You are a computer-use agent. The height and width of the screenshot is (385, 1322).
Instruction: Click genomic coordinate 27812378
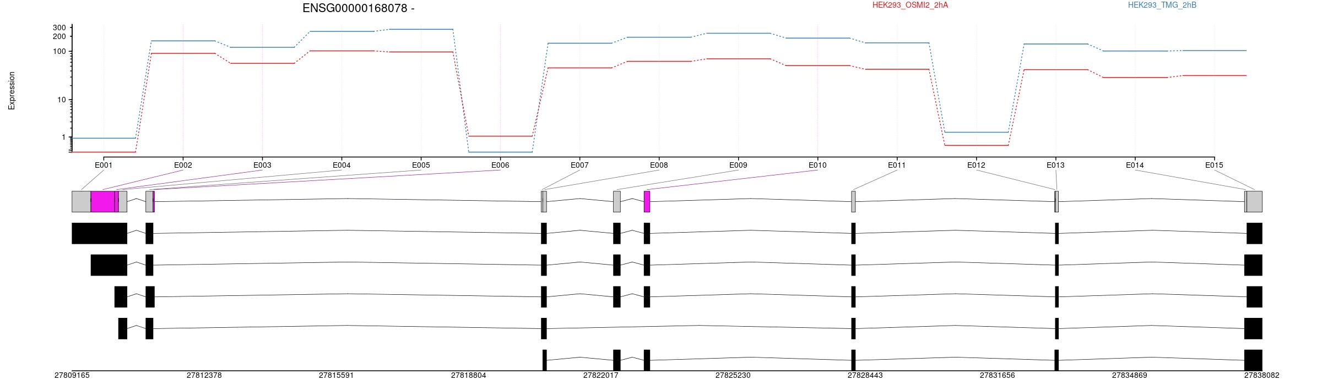[x=204, y=376]
